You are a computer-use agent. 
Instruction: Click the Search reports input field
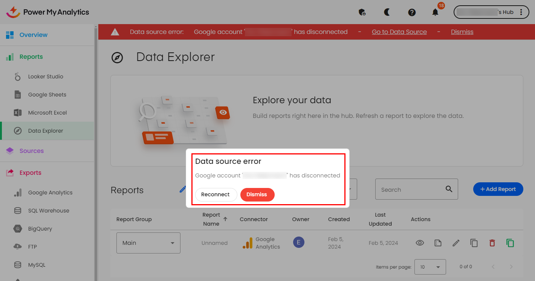[410, 189]
